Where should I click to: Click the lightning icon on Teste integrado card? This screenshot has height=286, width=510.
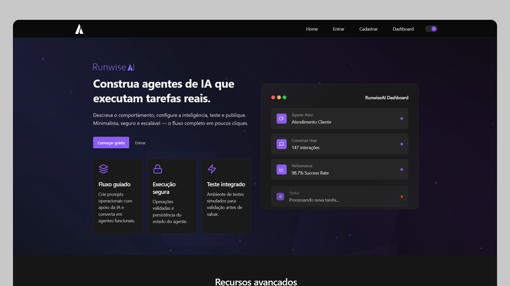point(212,169)
